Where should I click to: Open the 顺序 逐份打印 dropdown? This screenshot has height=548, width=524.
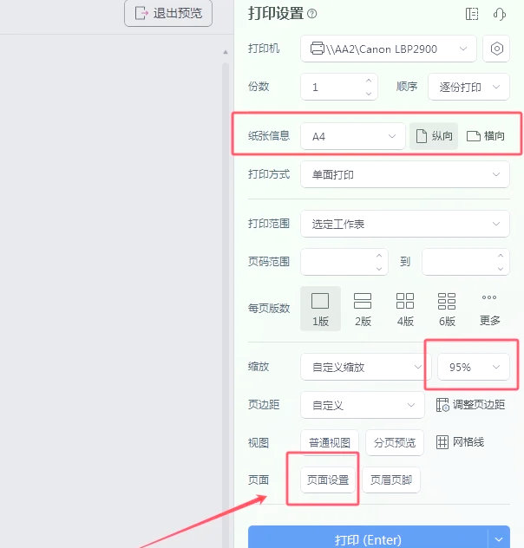[x=468, y=87]
